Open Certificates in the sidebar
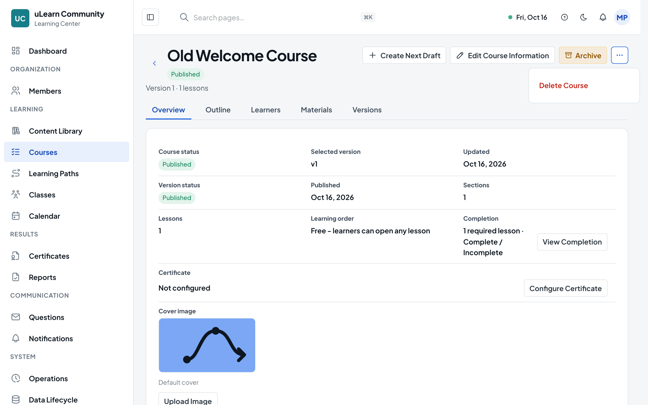 click(66, 256)
